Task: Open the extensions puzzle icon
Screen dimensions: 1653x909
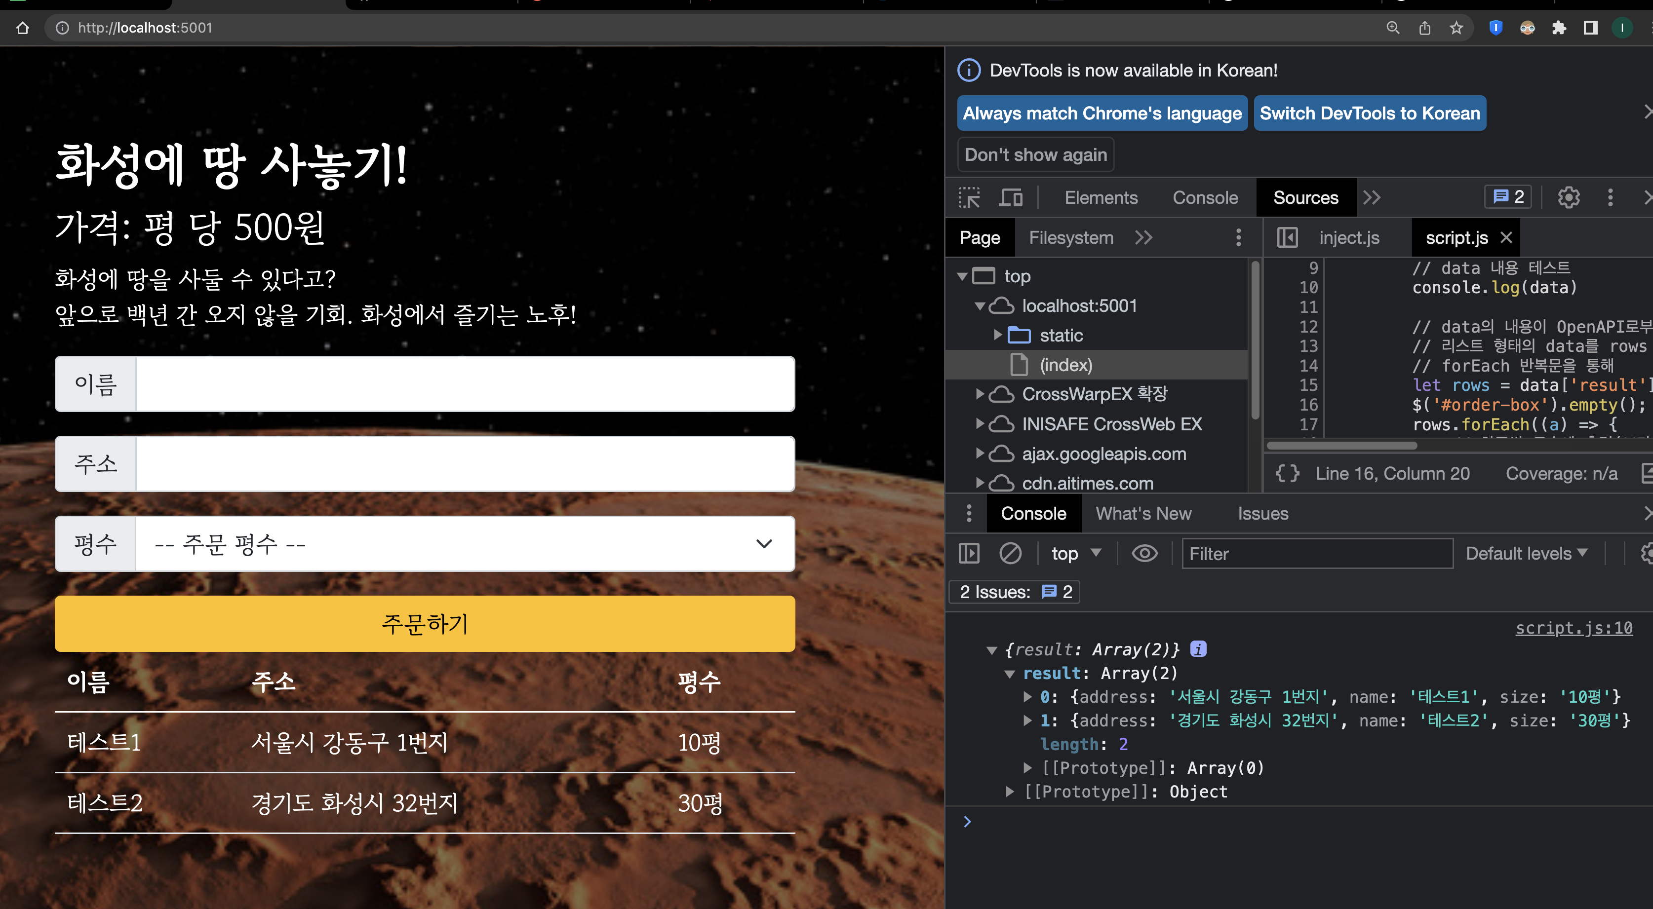Action: click(x=1559, y=28)
